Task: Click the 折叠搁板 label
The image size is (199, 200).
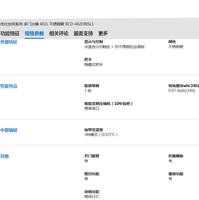Action: [x=176, y=156]
